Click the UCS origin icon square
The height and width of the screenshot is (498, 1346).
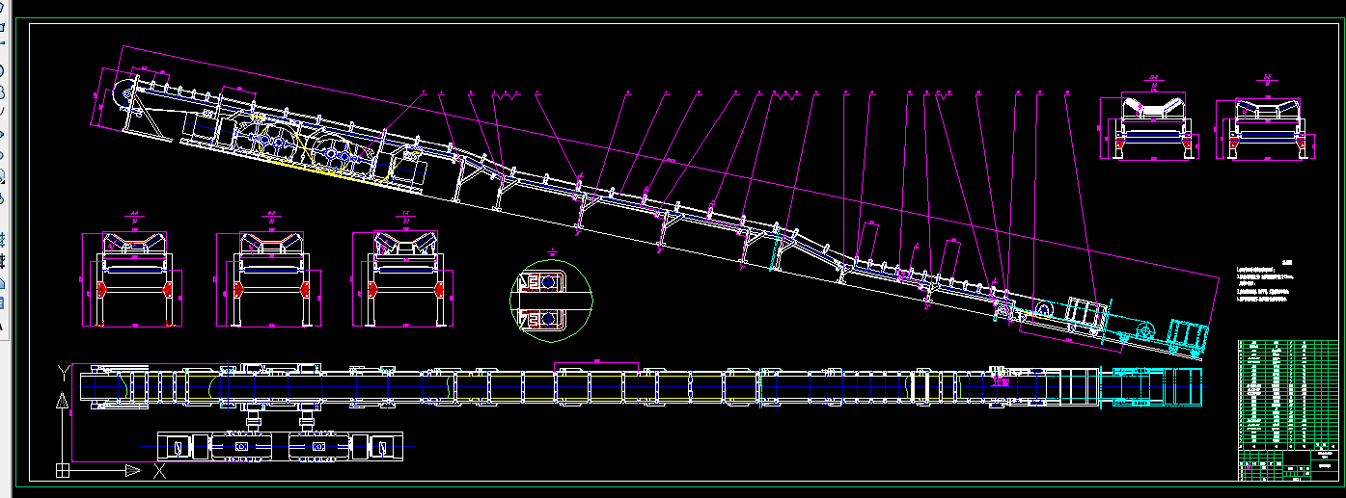click(63, 471)
